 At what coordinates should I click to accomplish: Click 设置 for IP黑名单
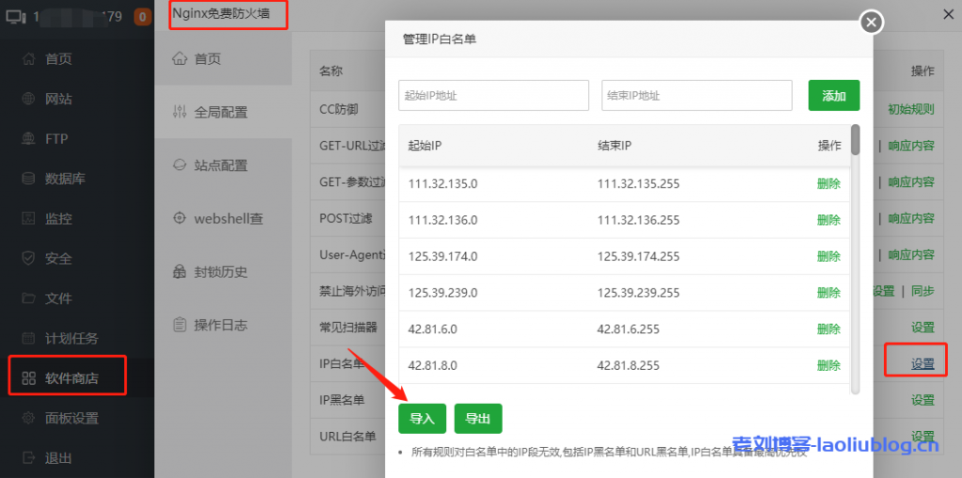(x=923, y=400)
